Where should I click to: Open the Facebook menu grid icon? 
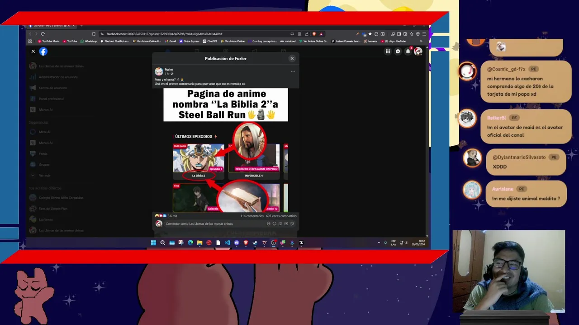[388, 51]
